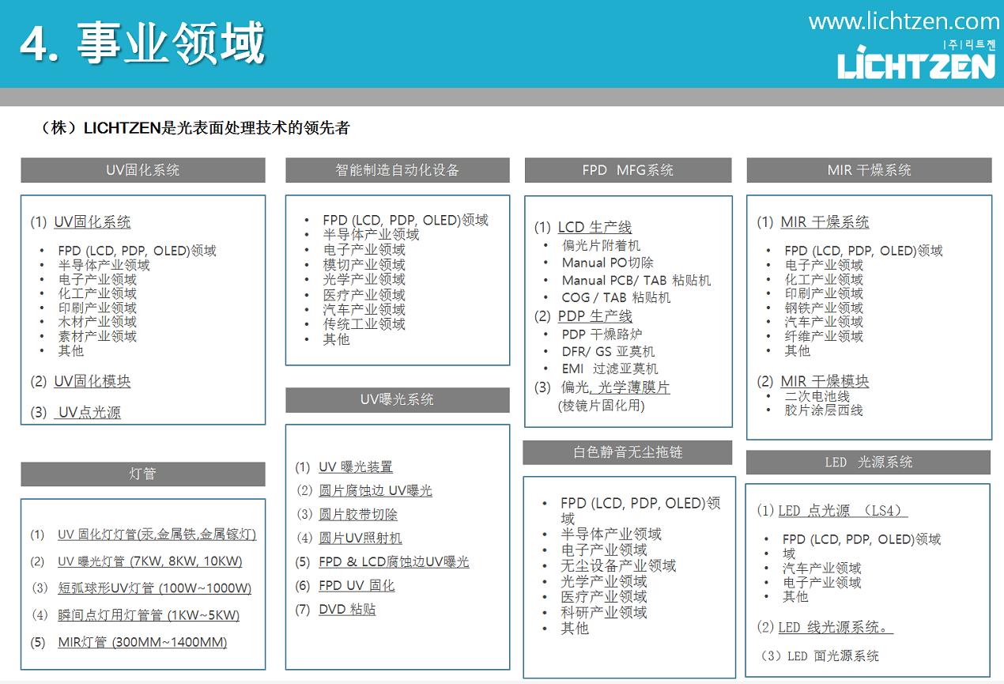Click 光学产业领域 in the 白色静音无尘拖链 box
This screenshot has width=1004, height=684.
(x=604, y=581)
